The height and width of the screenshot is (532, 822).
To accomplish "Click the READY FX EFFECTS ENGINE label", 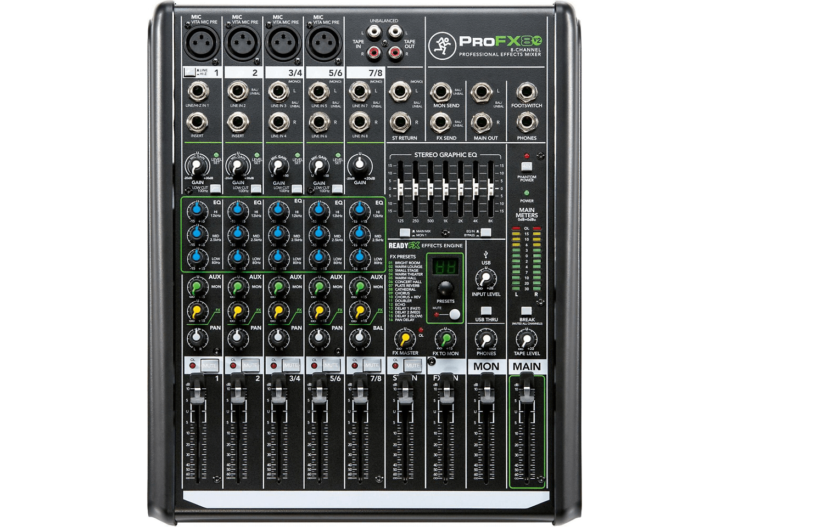I will pos(426,246).
